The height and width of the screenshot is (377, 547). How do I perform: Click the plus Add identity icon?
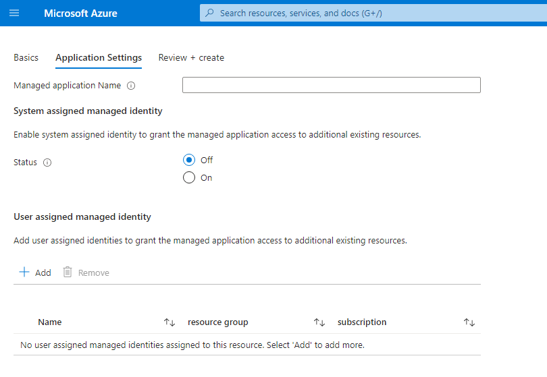click(x=24, y=272)
